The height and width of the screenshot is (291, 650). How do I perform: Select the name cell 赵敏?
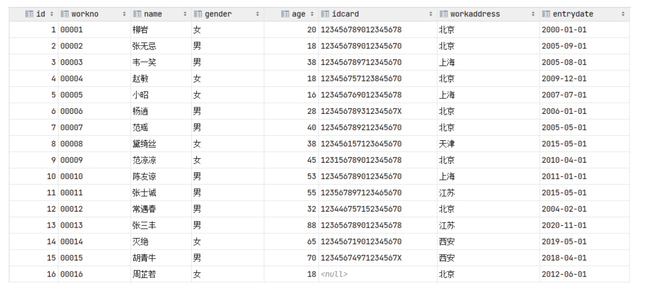click(x=161, y=78)
